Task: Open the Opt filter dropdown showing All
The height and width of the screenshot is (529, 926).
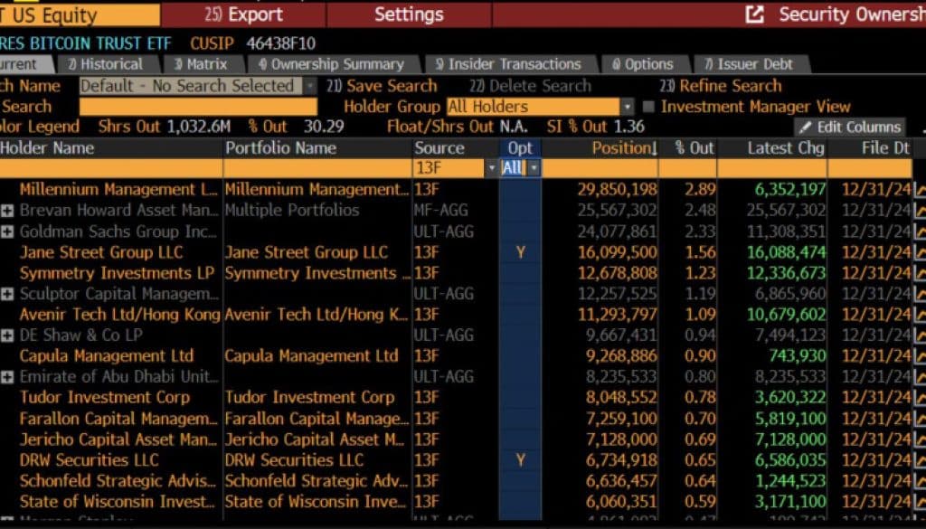Action: [x=534, y=168]
